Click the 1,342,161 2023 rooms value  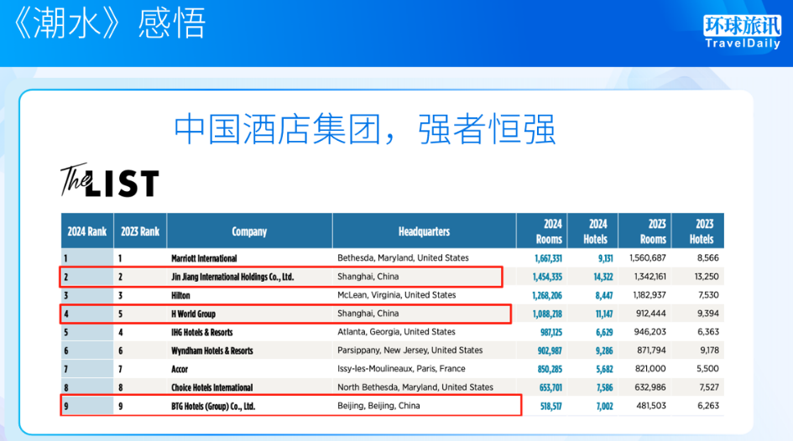tap(650, 277)
